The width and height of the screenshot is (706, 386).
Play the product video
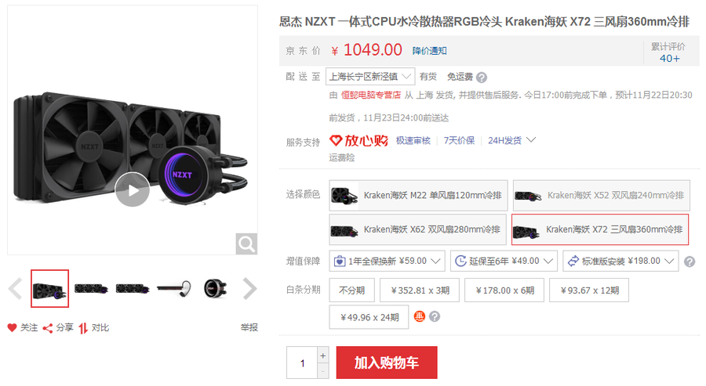pyautogui.click(x=132, y=190)
